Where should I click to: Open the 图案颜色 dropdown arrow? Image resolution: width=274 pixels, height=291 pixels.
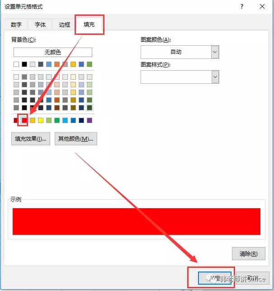click(x=215, y=52)
